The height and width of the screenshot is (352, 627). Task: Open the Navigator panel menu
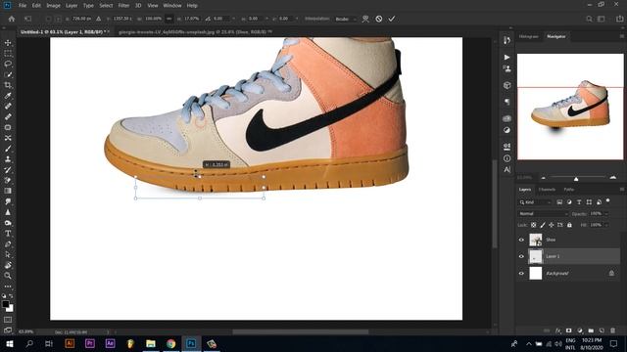621,36
